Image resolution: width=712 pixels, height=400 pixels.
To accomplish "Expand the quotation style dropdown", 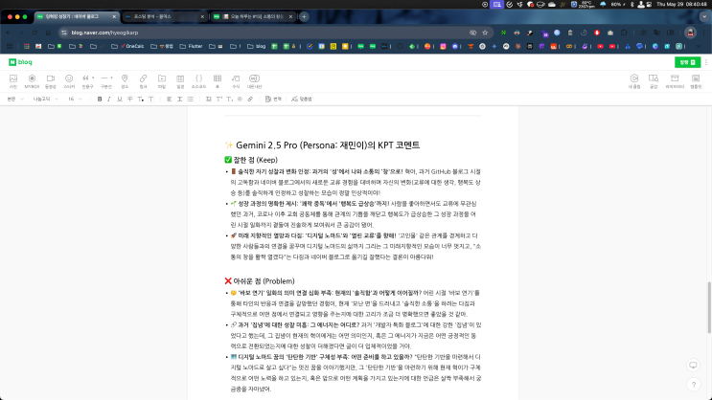I will 93,78.
